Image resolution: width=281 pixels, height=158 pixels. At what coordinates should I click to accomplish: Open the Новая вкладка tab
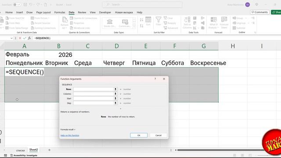click(124, 12)
